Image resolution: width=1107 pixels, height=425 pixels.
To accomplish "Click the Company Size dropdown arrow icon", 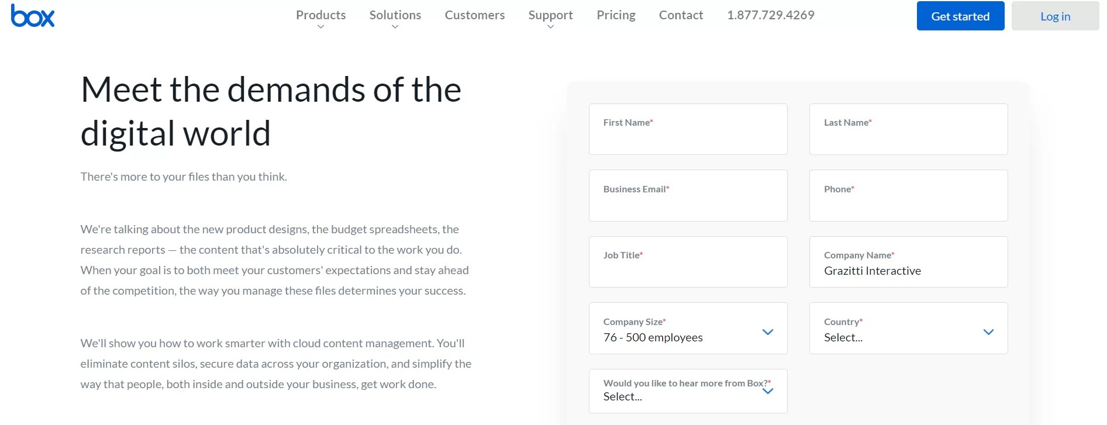I will (768, 332).
